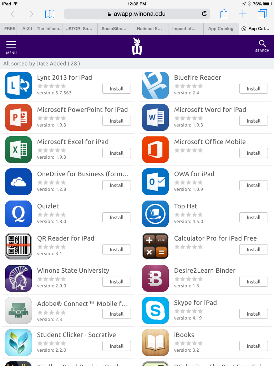Image resolution: width=274 pixels, height=366 pixels.
Task: Install the iBooks app
Action: point(253,346)
